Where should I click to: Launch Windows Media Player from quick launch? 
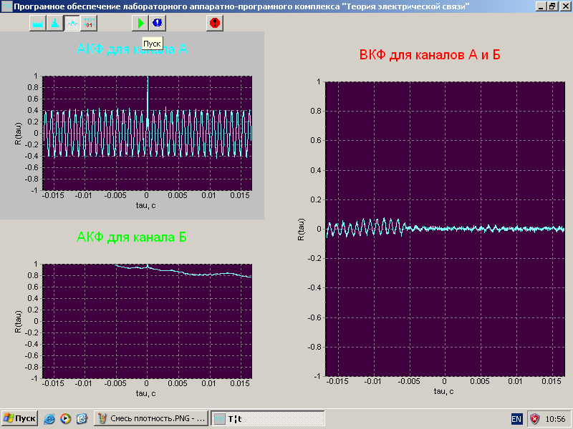click(65, 418)
